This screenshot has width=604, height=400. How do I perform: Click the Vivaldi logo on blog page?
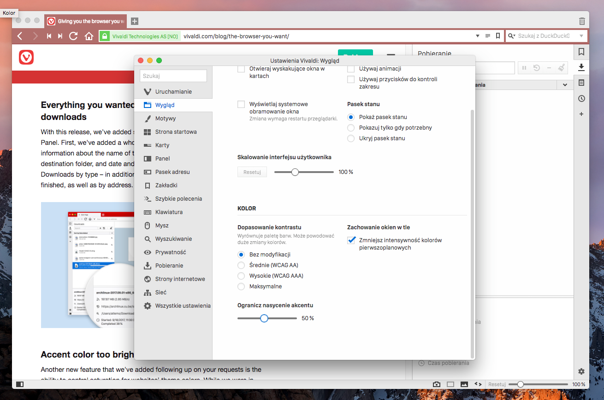(x=26, y=57)
